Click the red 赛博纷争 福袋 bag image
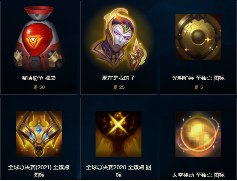 (x=39, y=39)
